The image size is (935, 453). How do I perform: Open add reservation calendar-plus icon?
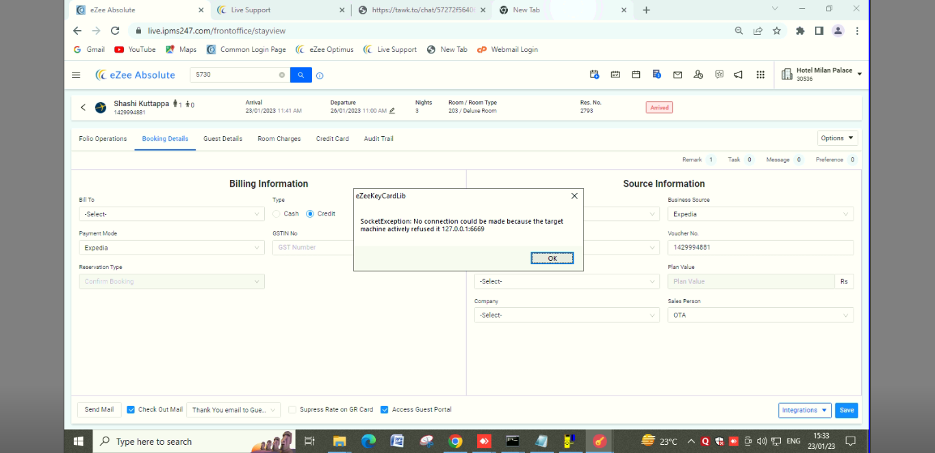pos(594,75)
